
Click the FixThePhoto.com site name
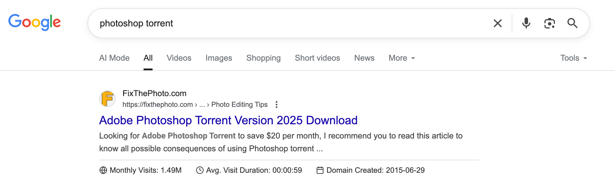pos(154,93)
